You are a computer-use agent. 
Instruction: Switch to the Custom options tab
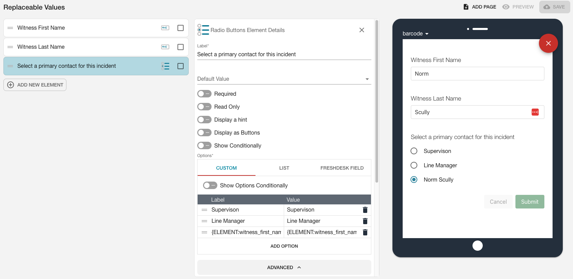coord(227,168)
